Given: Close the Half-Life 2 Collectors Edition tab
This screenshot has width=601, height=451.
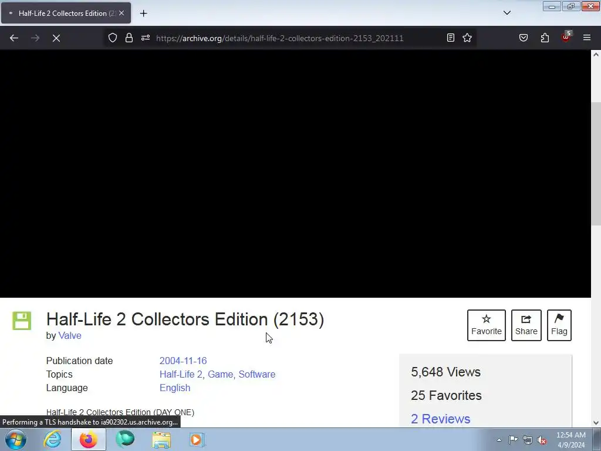Looking at the screenshot, I should coord(121,13).
